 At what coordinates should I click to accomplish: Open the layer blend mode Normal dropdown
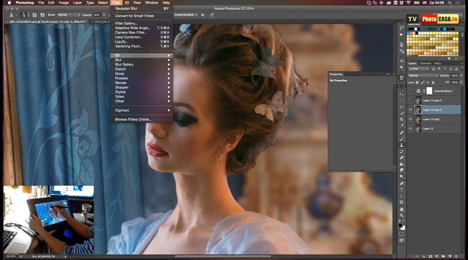[423, 76]
